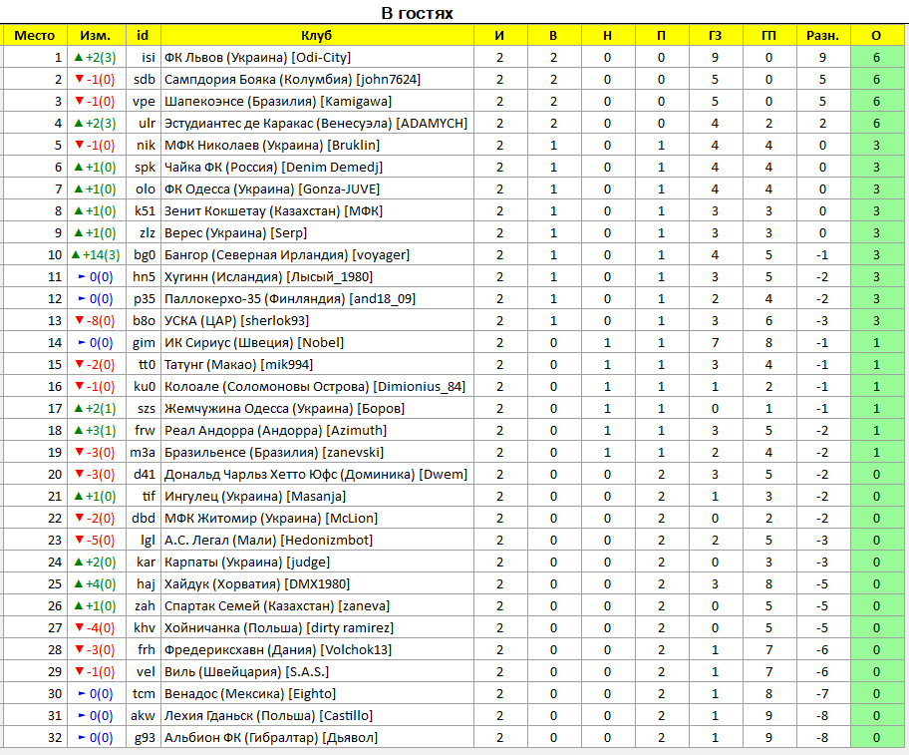This screenshot has height=755, width=909.
Task: Click the blue unchanged arrow in Хугинн row
Action: tap(83, 276)
